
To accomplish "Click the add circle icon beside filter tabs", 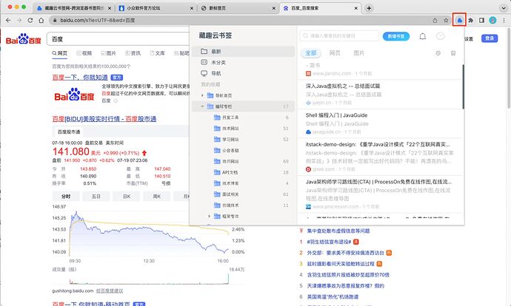I will [437, 53].
